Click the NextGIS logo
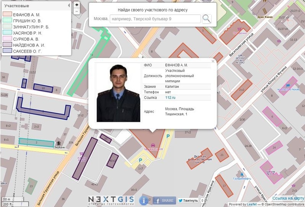The width and height of the screenshot is (305, 207). tap(111, 200)
